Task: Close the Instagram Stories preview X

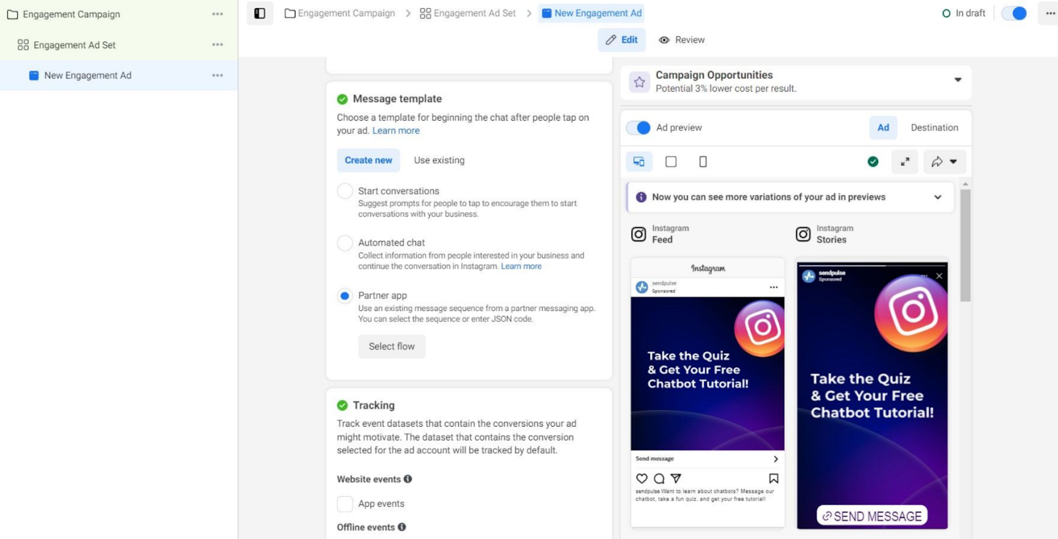Action: click(x=939, y=275)
